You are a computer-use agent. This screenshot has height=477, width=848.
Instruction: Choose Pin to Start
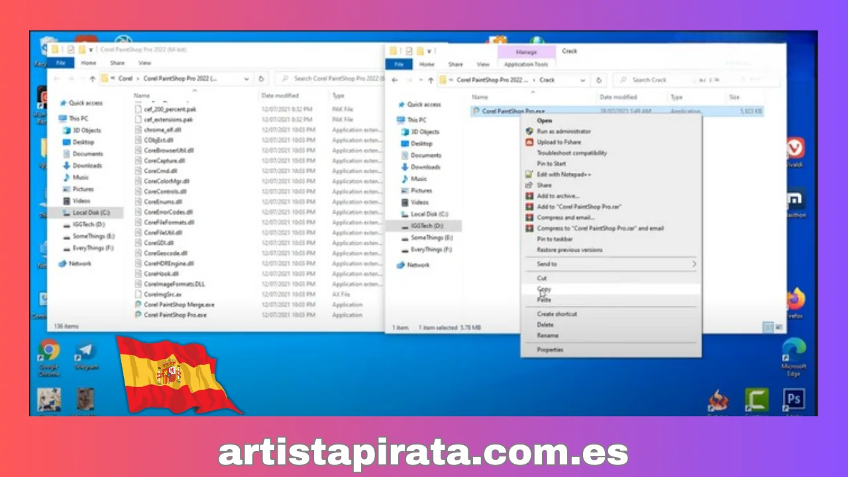pyautogui.click(x=551, y=164)
